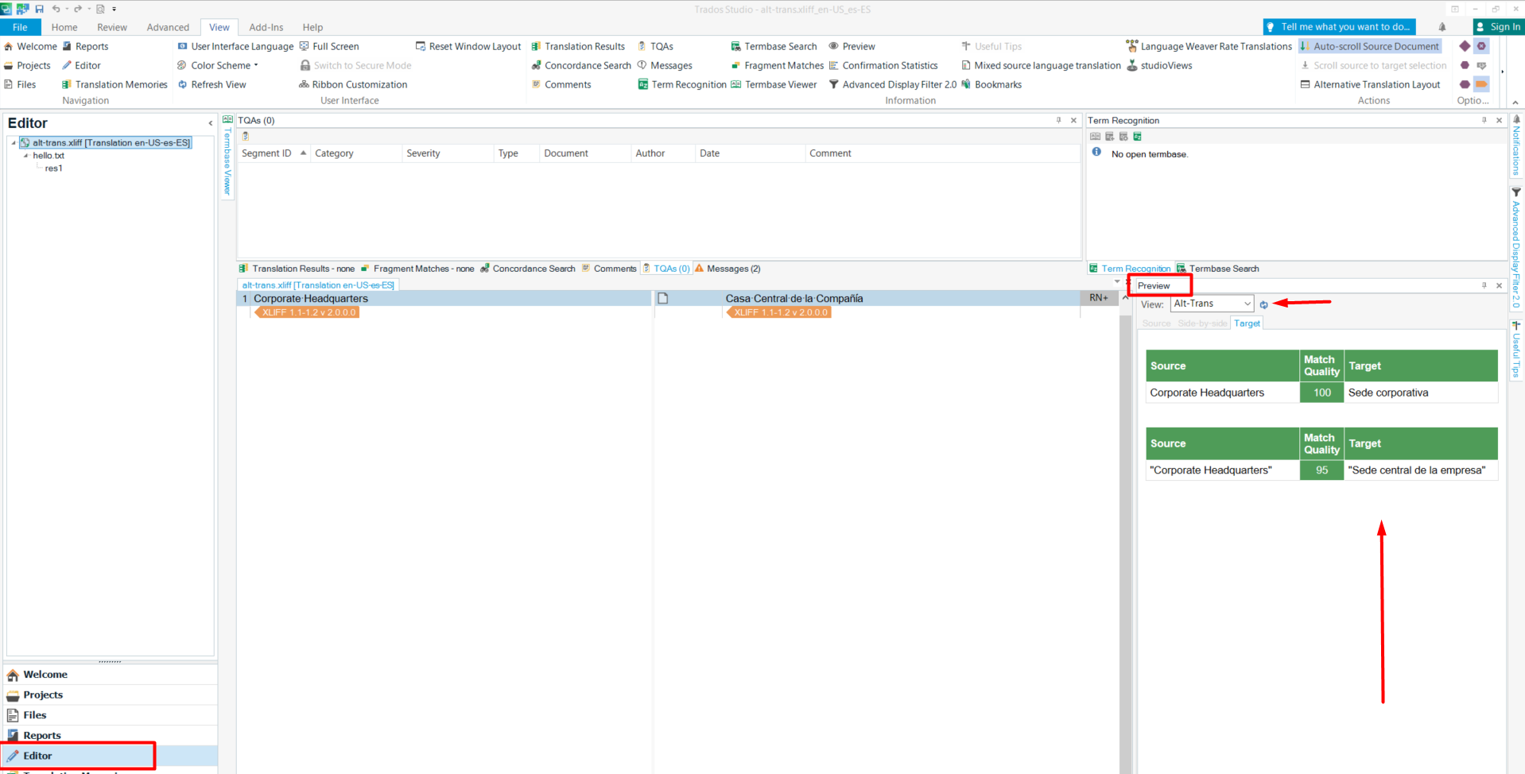This screenshot has height=774, width=1525.
Task: Open Welcome in bottom navigation
Action: 111,675
